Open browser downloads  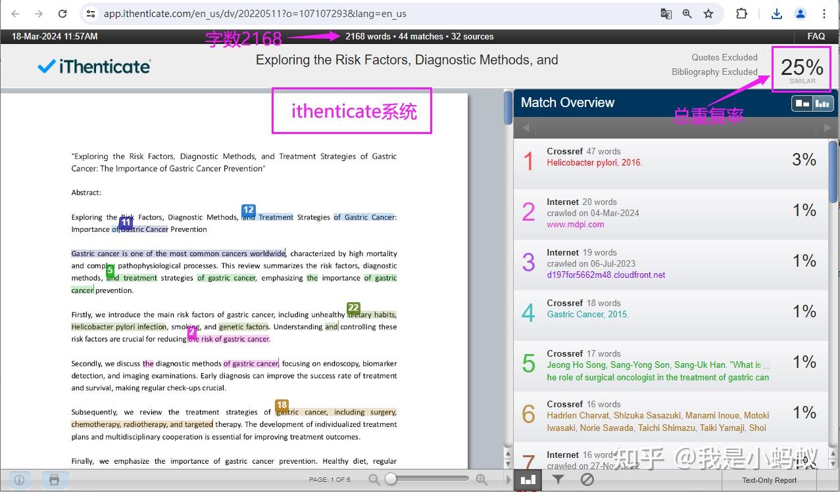(777, 14)
